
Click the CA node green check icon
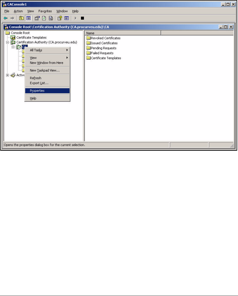[x=18, y=47]
